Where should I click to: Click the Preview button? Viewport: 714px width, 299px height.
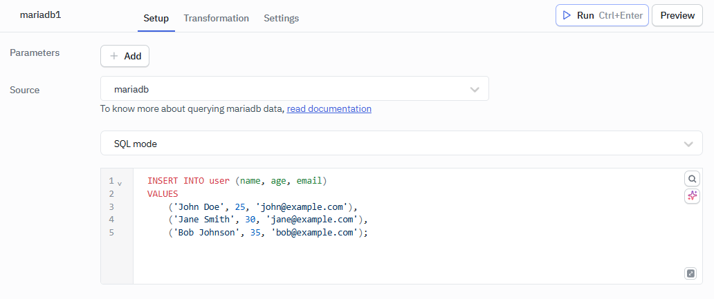point(677,15)
